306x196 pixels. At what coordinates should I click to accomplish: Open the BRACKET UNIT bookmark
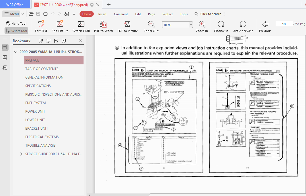point(36,128)
